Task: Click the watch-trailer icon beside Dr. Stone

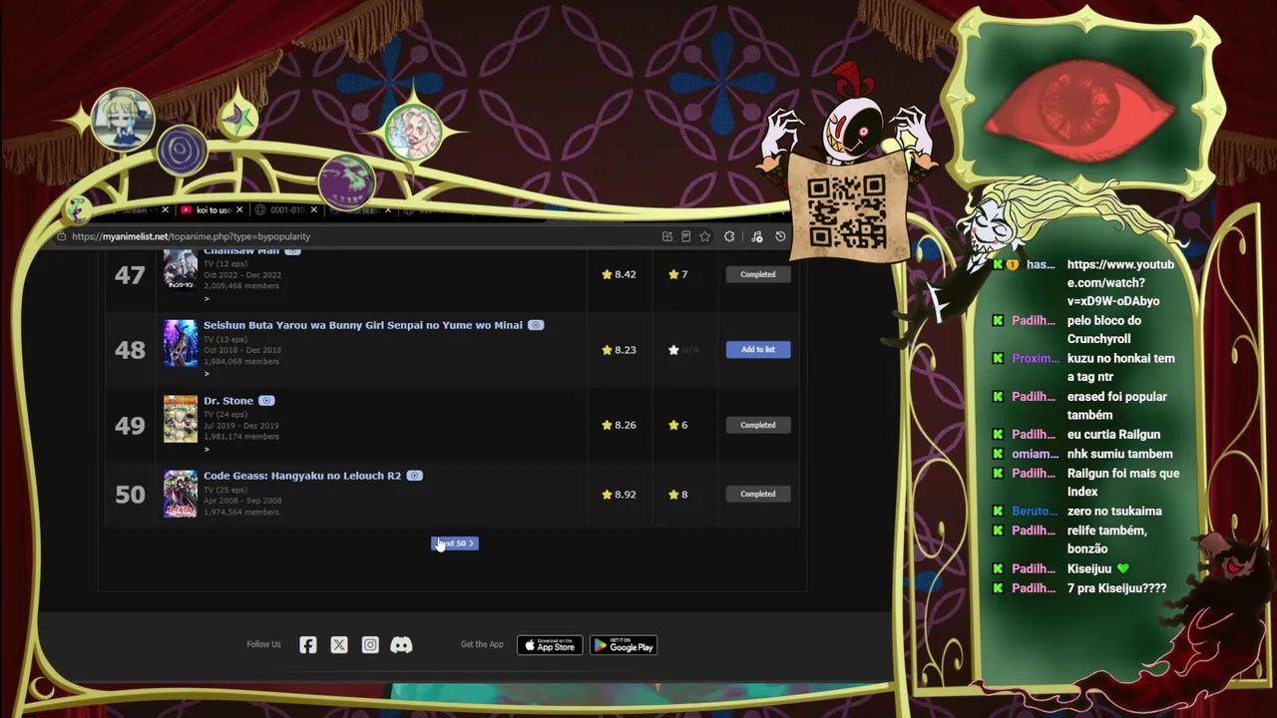Action: click(x=266, y=401)
